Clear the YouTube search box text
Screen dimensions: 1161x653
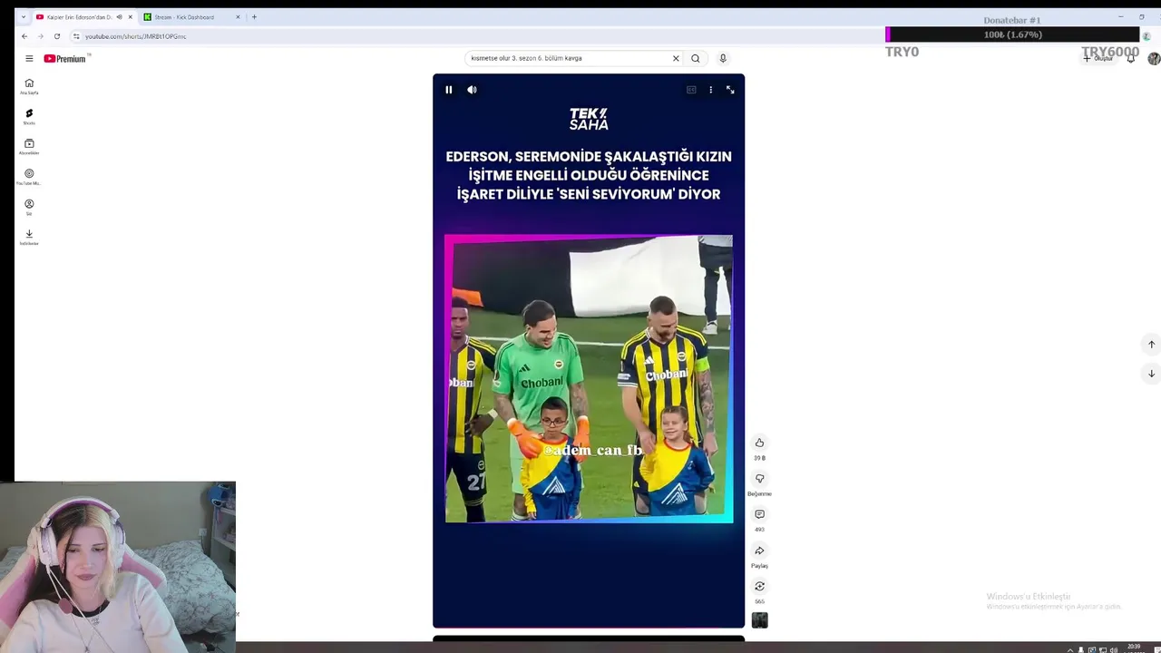[x=676, y=58]
